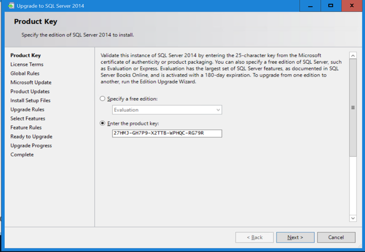Click the scroll down arrow
The width and height of the screenshot is (365, 252).
(x=353, y=218)
